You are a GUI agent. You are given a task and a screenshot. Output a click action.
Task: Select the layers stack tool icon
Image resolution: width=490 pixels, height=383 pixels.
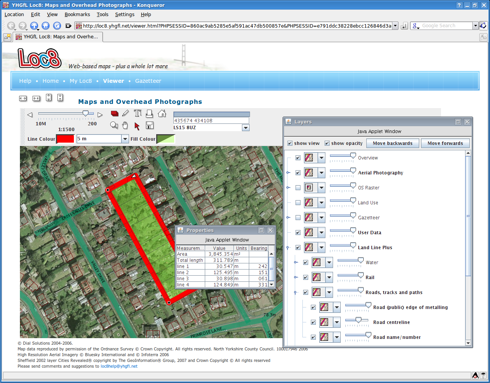(114, 113)
